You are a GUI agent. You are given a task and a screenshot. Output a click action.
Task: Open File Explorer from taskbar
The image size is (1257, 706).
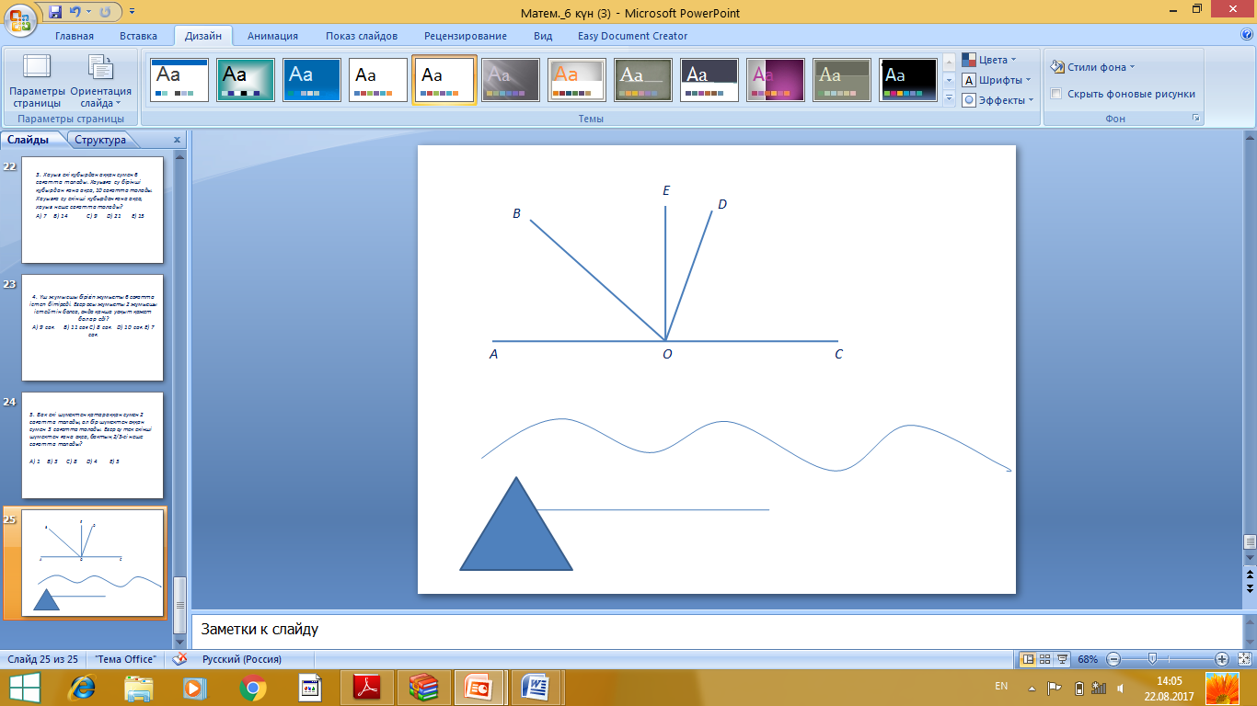point(139,688)
